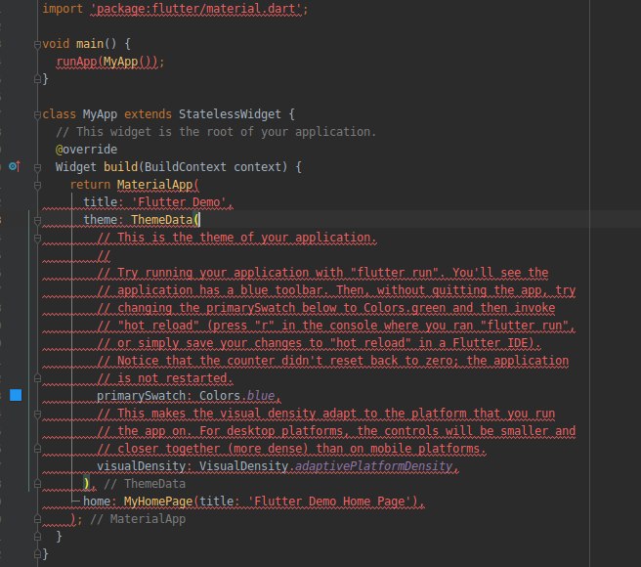Click the 'Flutter Demo Home Page' string
Screen dimensions: 641x567
pos(329,502)
